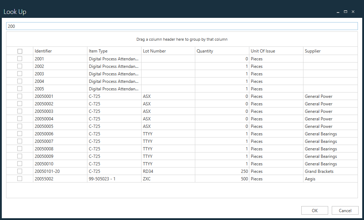Screen dimensions: 364x220
Task: Maximize the Look Up window
Action: (x=345, y=12)
